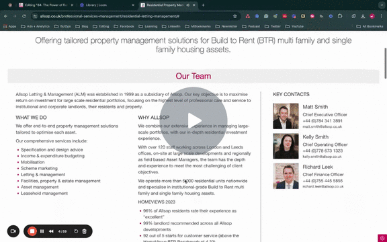Open the profile avatar in toolbar
Screen dimensions: 387x242
[372, 16]
